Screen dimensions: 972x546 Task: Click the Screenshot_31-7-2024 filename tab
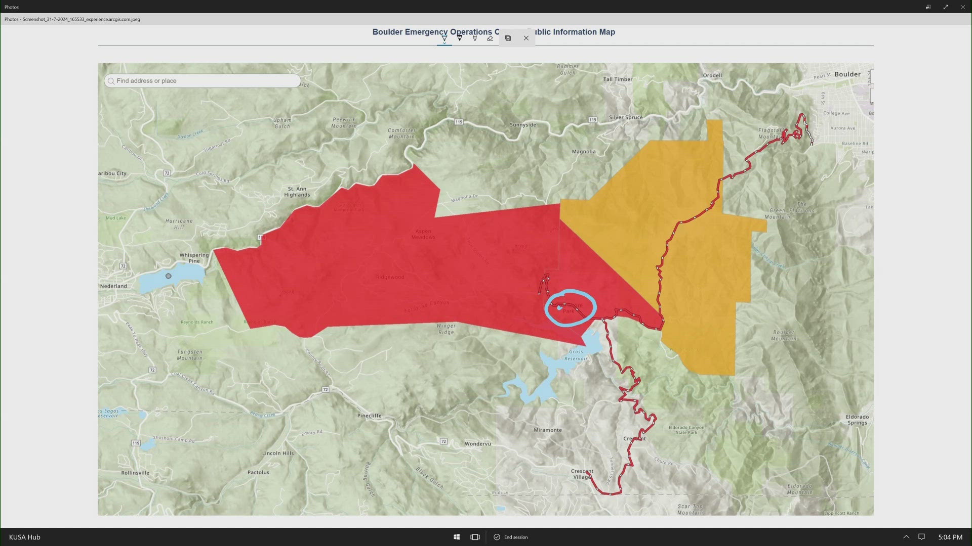[71, 19]
